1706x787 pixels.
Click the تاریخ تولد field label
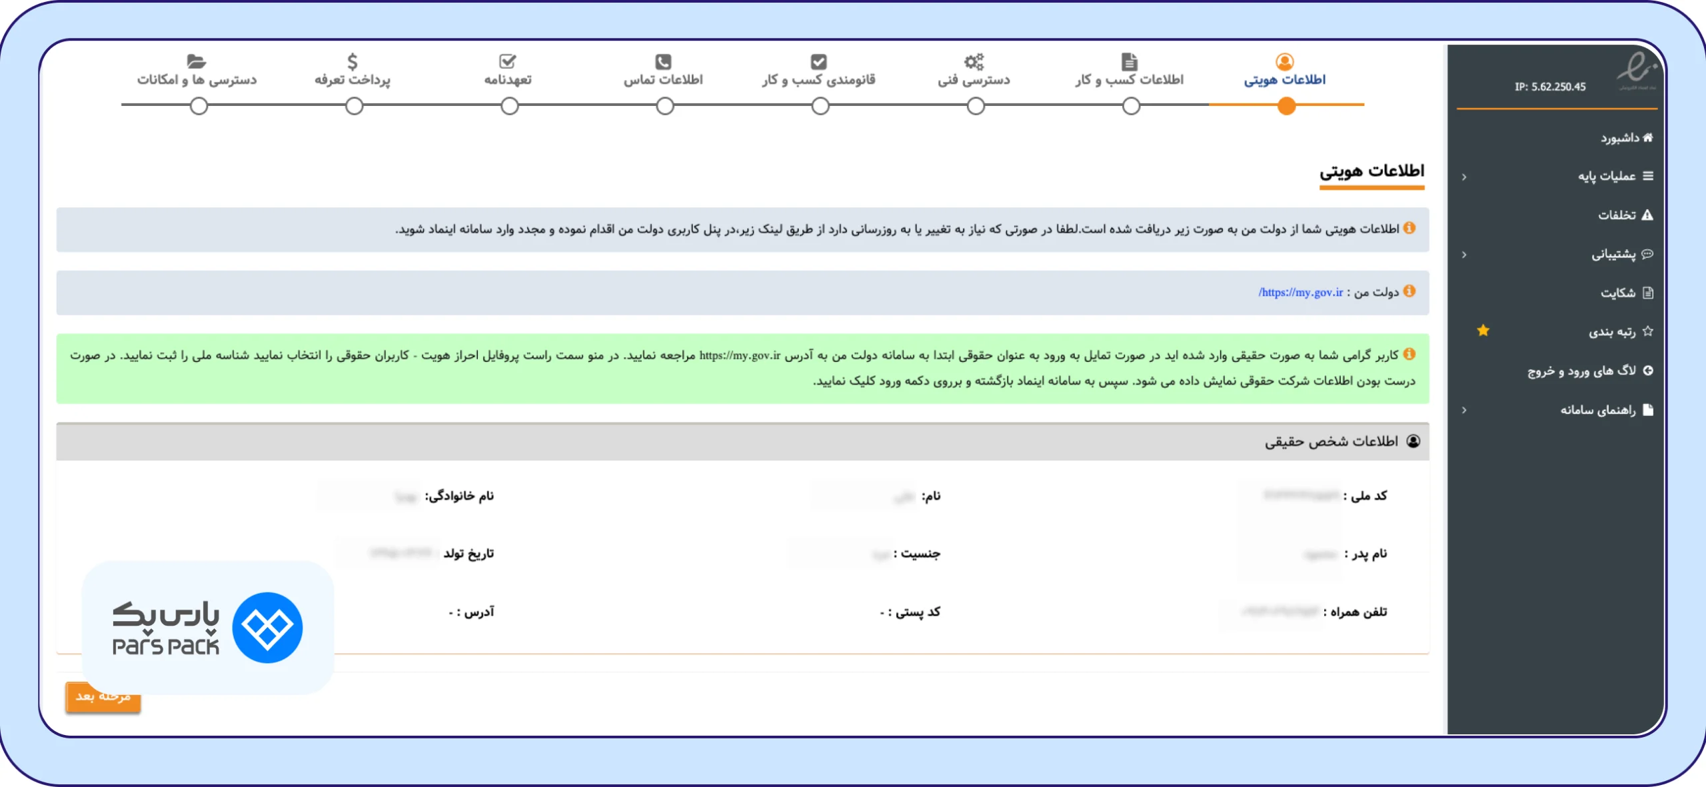click(468, 554)
